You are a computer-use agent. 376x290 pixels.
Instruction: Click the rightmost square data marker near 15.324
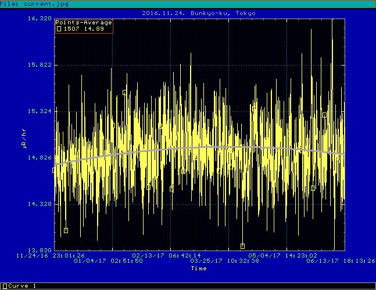(x=324, y=115)
